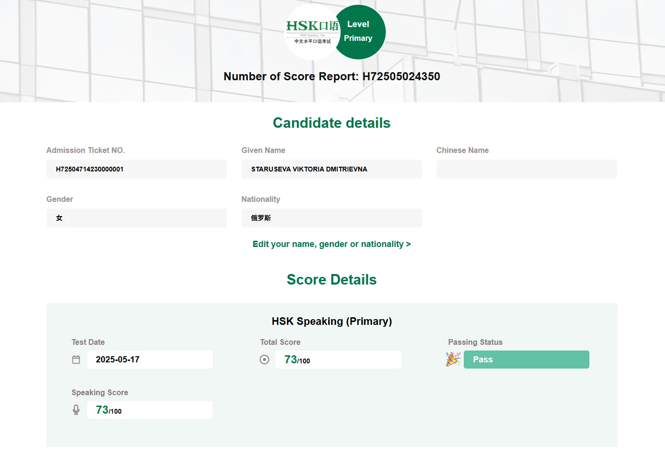Image resolution: width=665 pixels, height=455 pixels.
Task: Click the green Pass status bar
Action: tap(526, 360)
